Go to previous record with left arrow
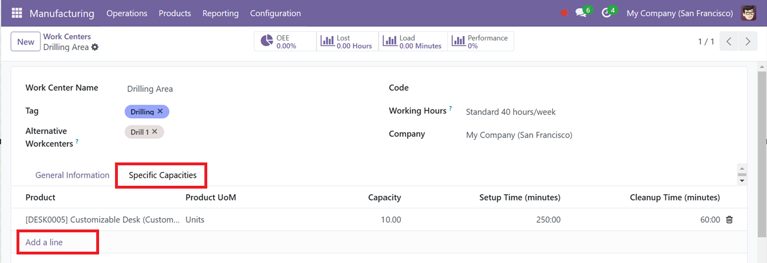 [729, 41]
